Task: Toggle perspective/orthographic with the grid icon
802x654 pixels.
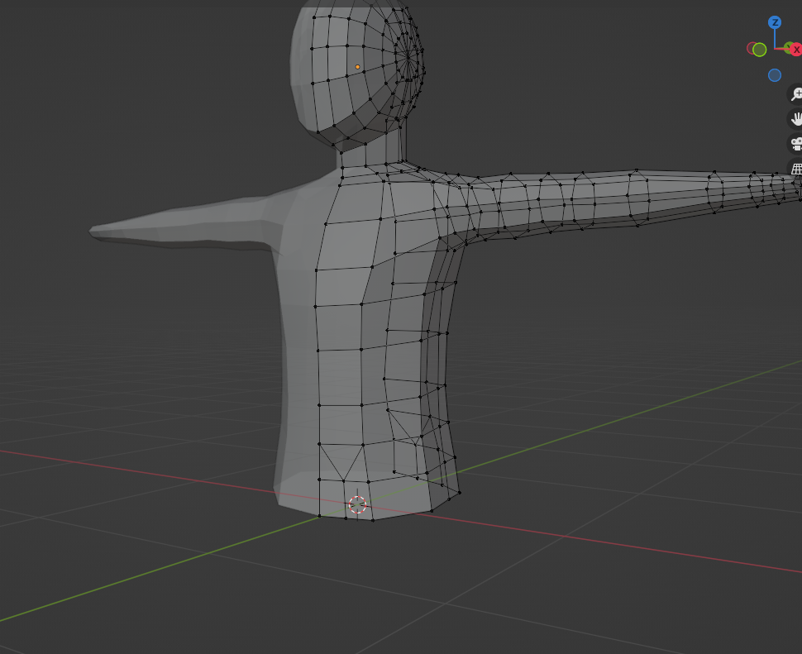Action: (x=795, y=169)
